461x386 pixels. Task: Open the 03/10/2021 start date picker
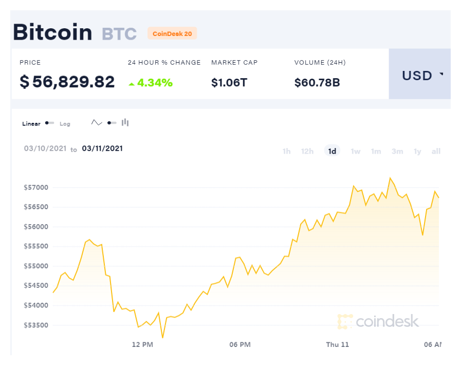tap(45, 149)
